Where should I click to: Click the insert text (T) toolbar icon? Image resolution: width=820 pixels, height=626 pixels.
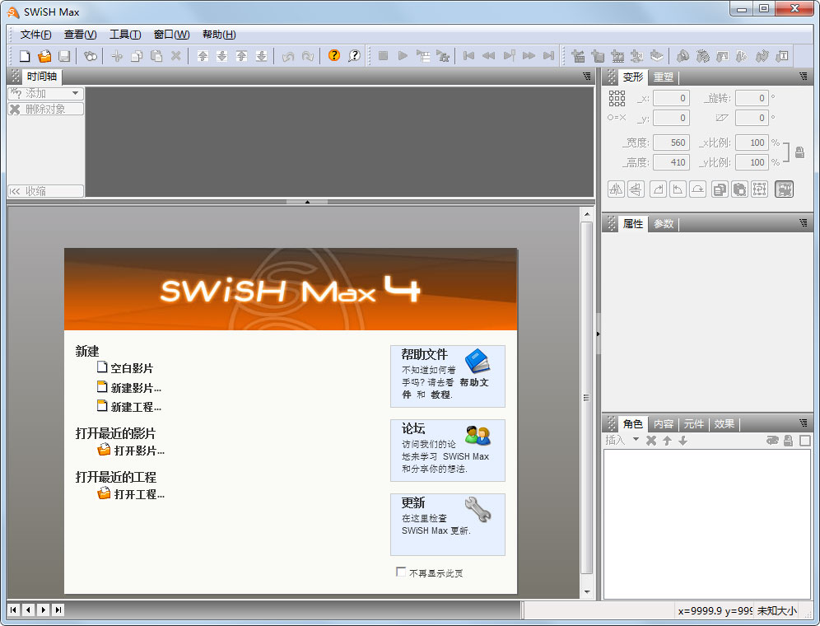783,56
